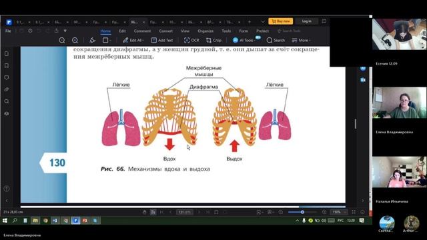Open the View ribbon tab
Viewport: 427px width, 240px height.
click(x=185, y=31)
